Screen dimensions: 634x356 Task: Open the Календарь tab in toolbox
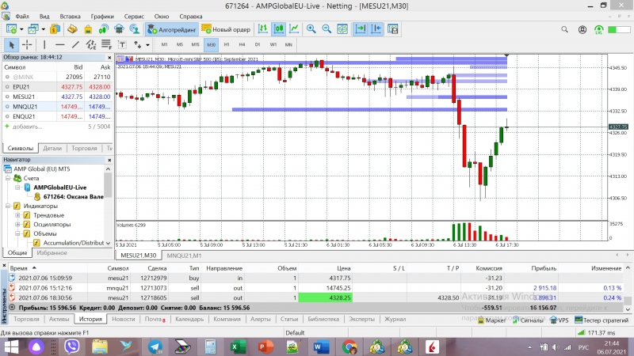[x=189, y=319]
